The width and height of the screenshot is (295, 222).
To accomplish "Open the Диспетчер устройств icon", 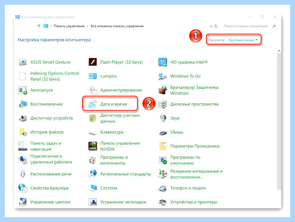I will pyautogui.click(x=23, y=118).
